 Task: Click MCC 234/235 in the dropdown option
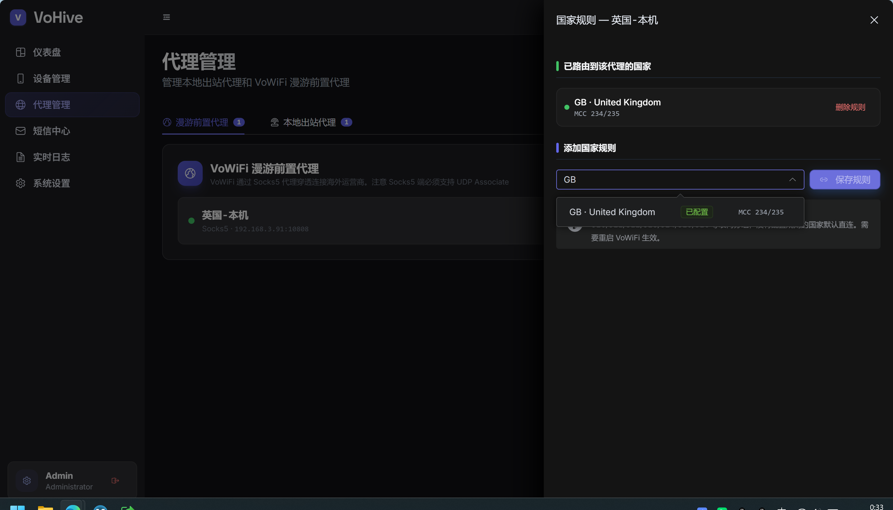pyautogui.click(x=761, y=212)
